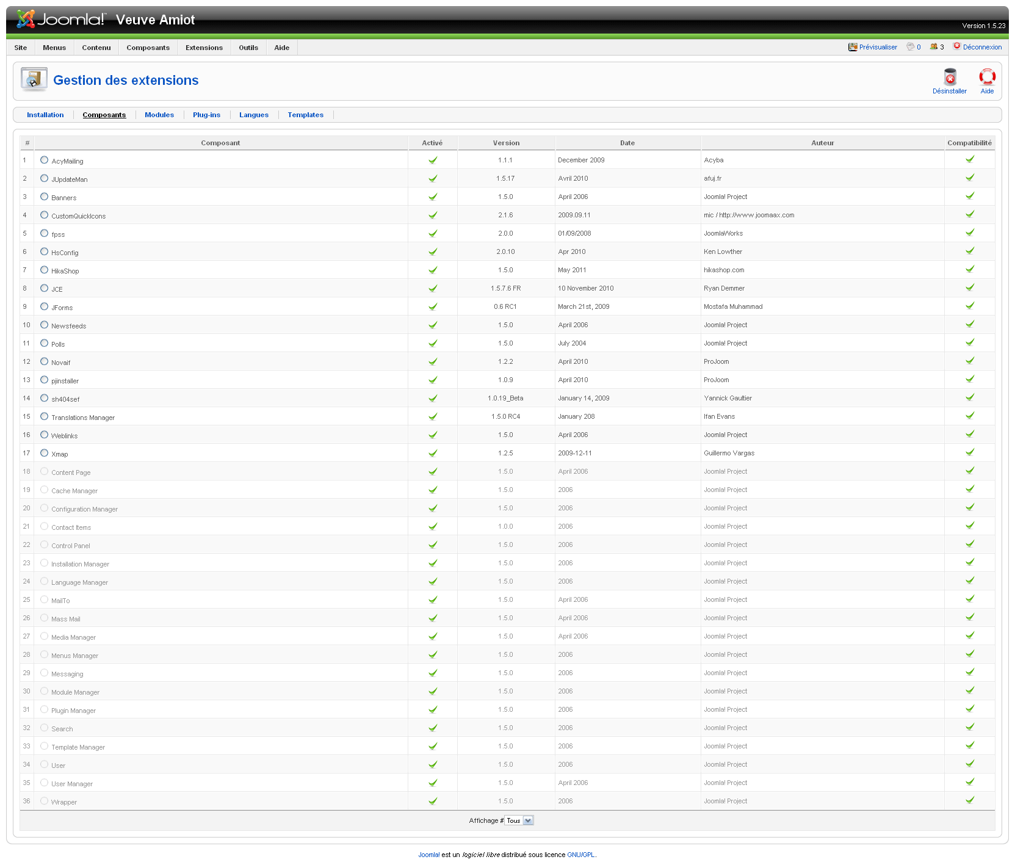Select the pjinstaller radio button
This screenshot has width=1015, height=865.
point(44,380)
